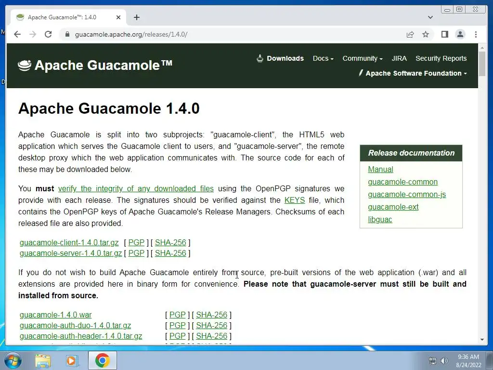493x370 pixels.
Task: Open volume control tray icon
Action: click(444, 361)
